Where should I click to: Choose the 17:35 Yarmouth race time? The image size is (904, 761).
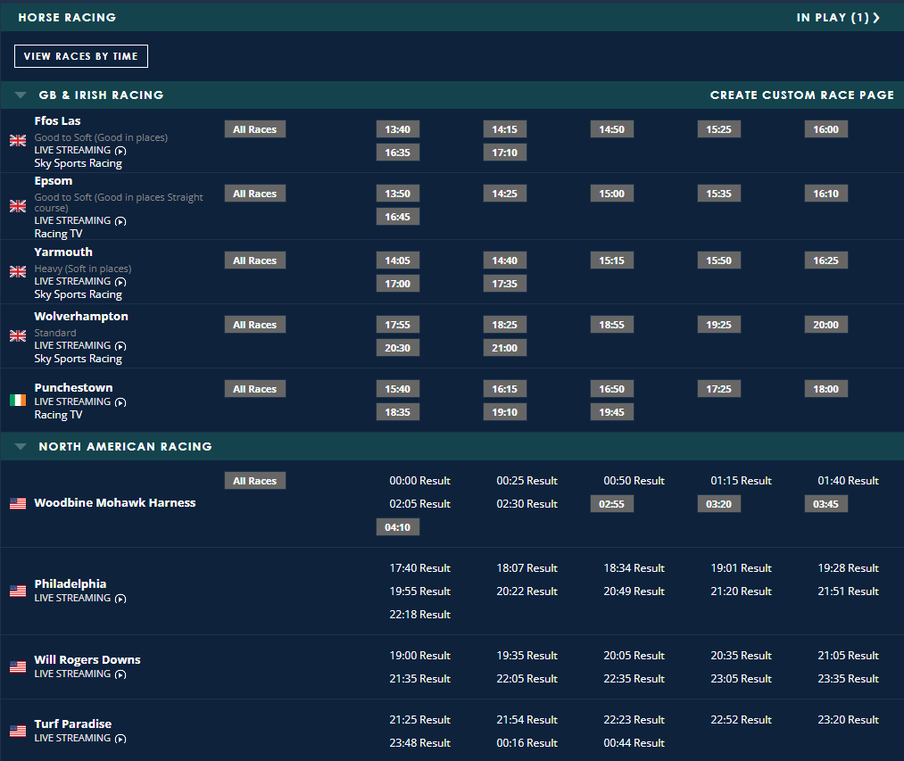pyautogui.click(x=504, y=284)
